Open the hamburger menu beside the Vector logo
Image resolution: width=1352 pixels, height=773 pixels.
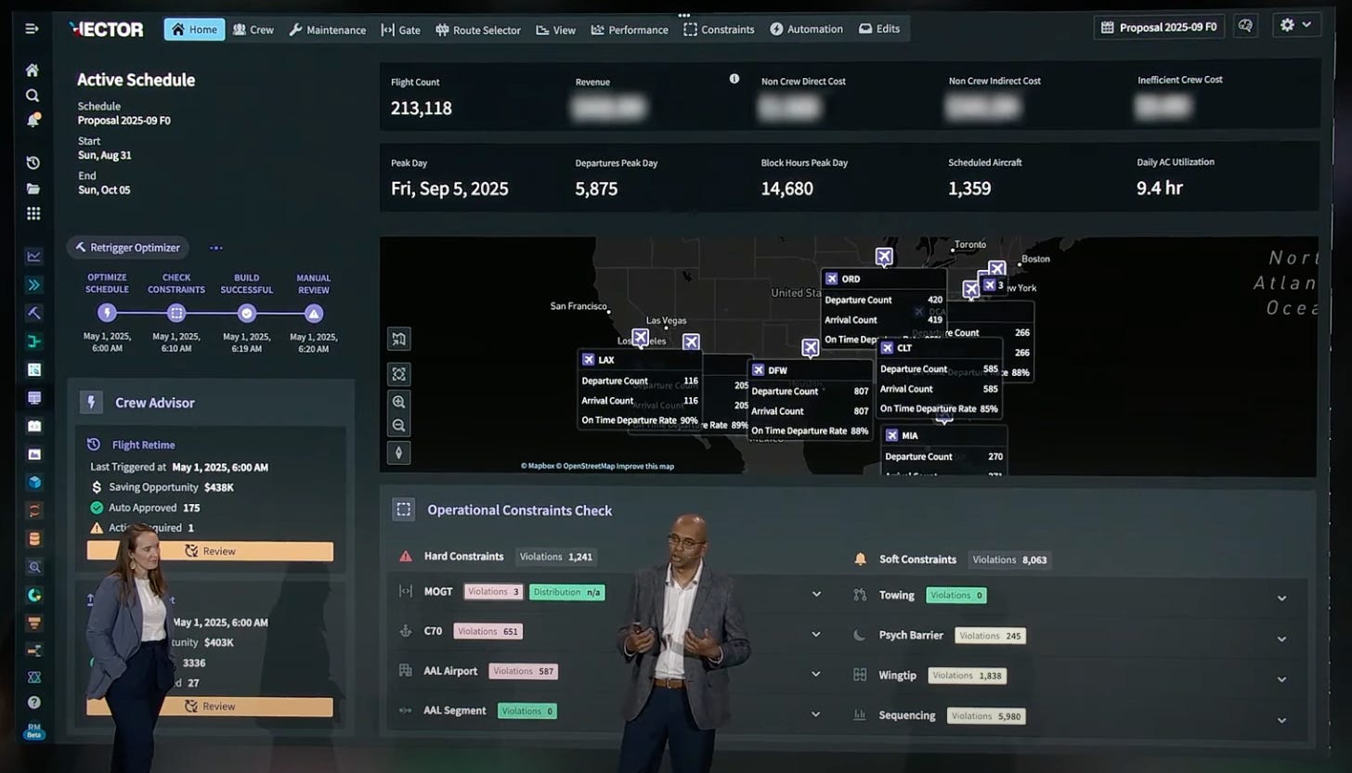click(32, 29)
